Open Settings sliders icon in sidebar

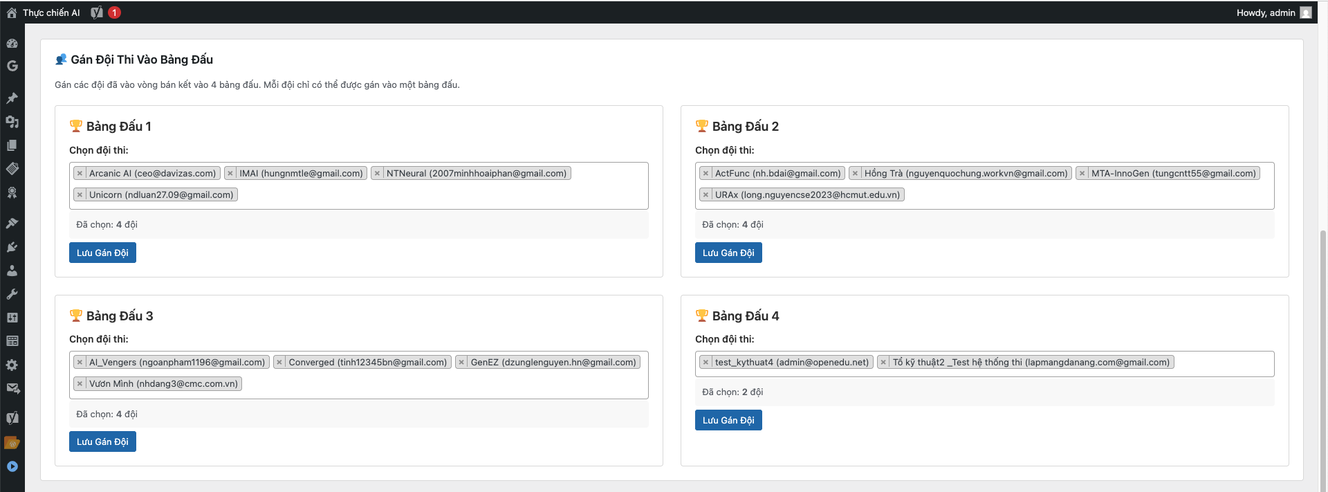[x=12, y=318]
